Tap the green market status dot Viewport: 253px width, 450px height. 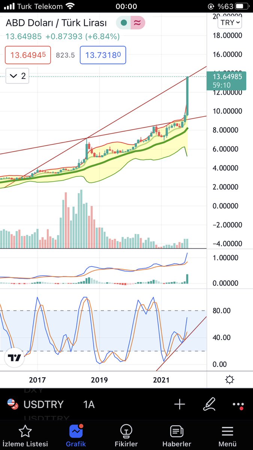(123, 23)
